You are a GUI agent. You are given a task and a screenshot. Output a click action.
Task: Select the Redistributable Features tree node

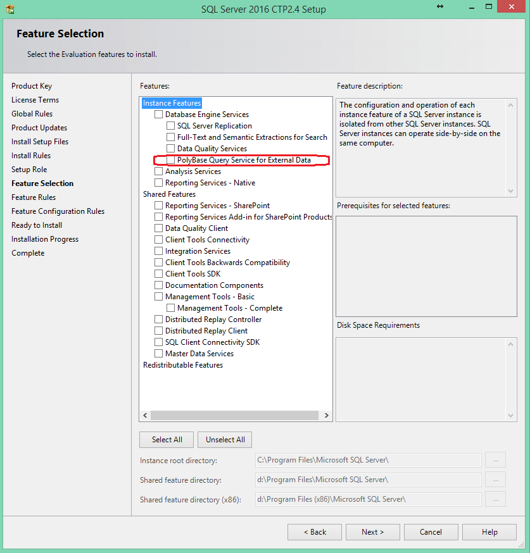click(183, 365)
